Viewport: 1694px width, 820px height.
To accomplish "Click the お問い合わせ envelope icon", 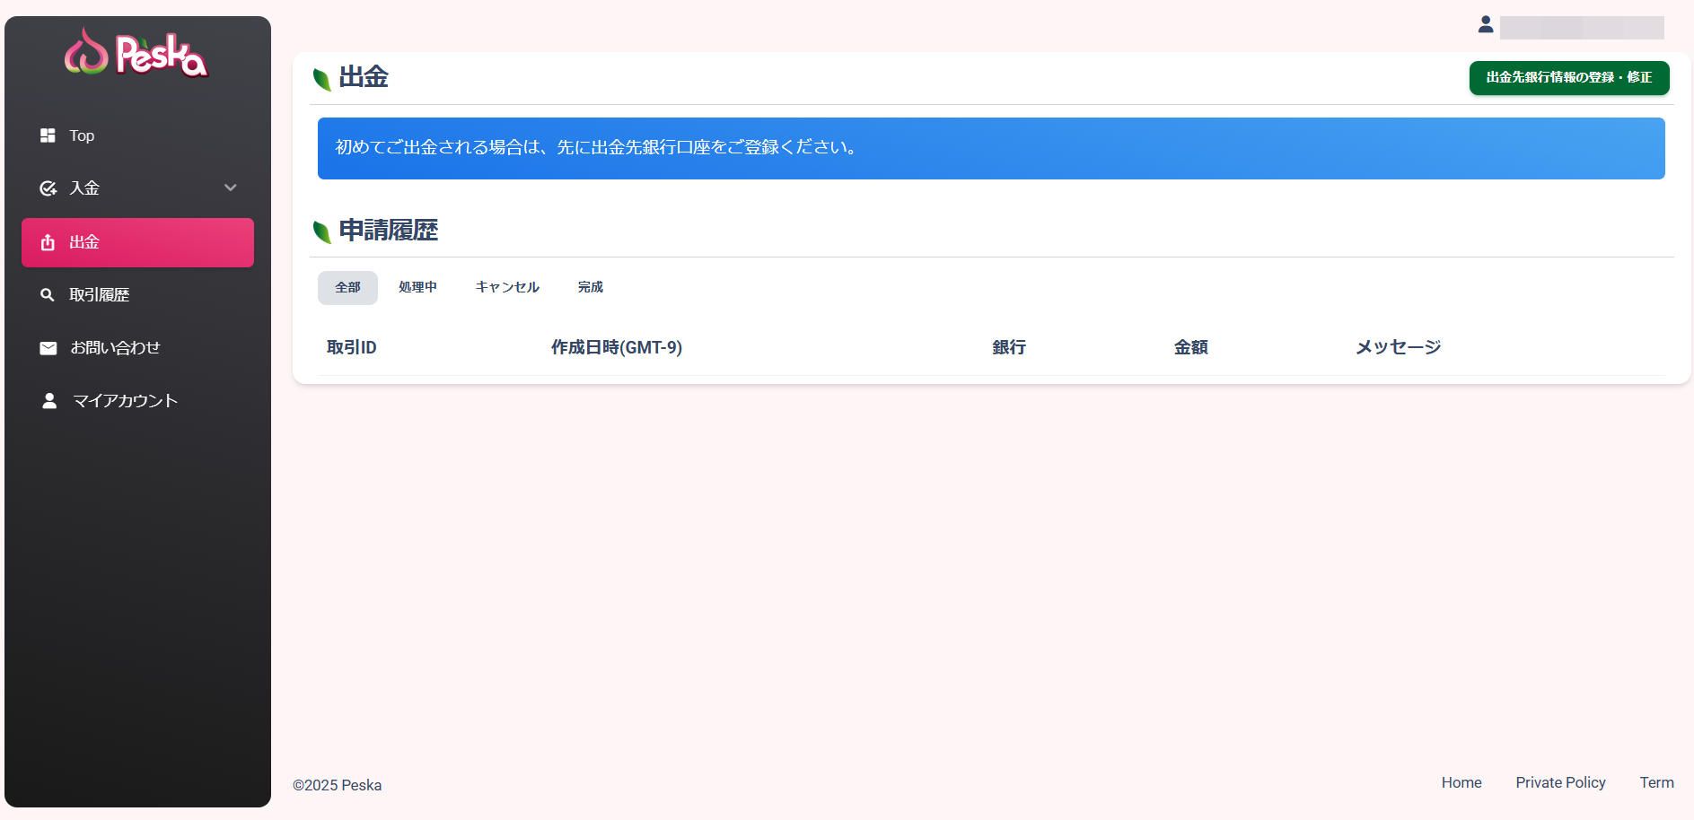I will click(x=48, y=348).
